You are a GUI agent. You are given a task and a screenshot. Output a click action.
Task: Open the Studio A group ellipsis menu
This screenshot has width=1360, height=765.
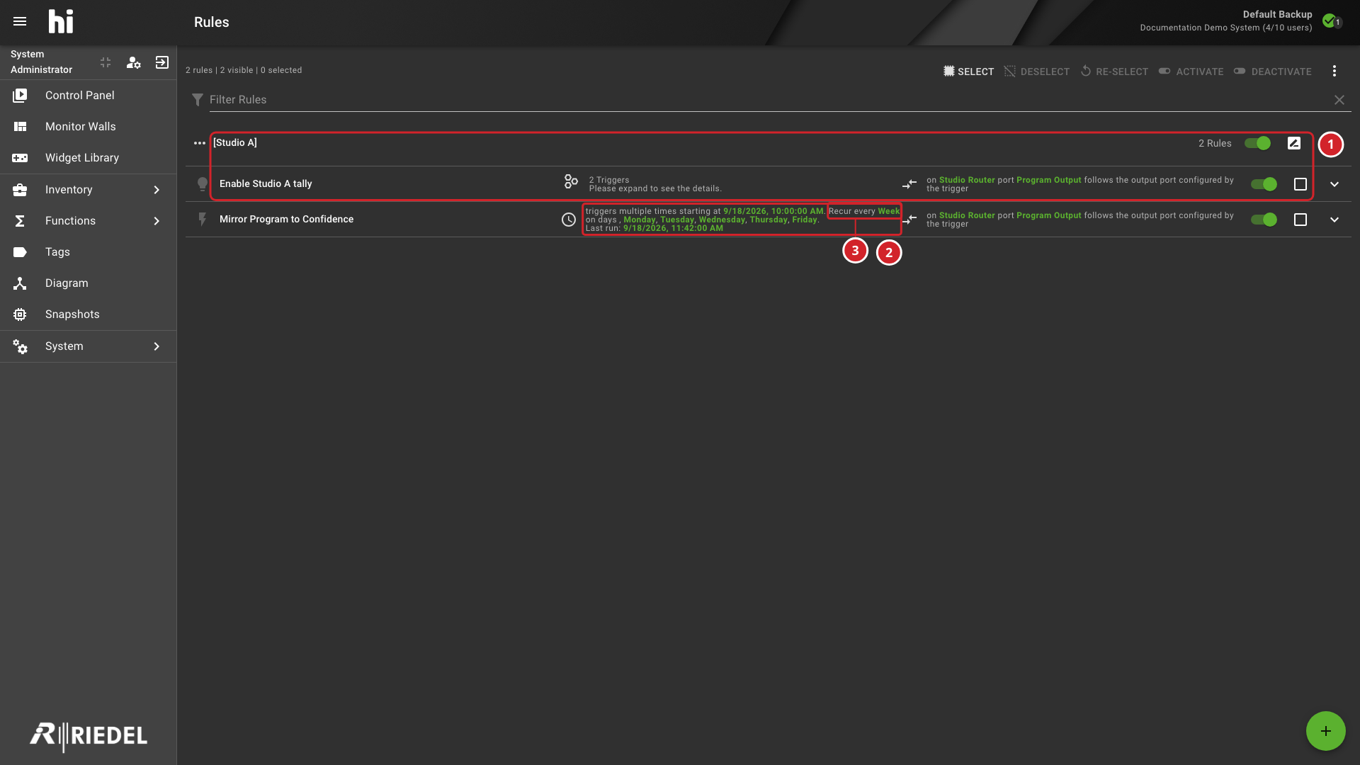[x=200, y=143]
